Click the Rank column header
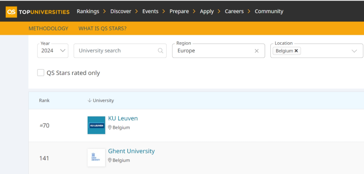The width and height of the screenshot is (364, 174). coord(44,100)
